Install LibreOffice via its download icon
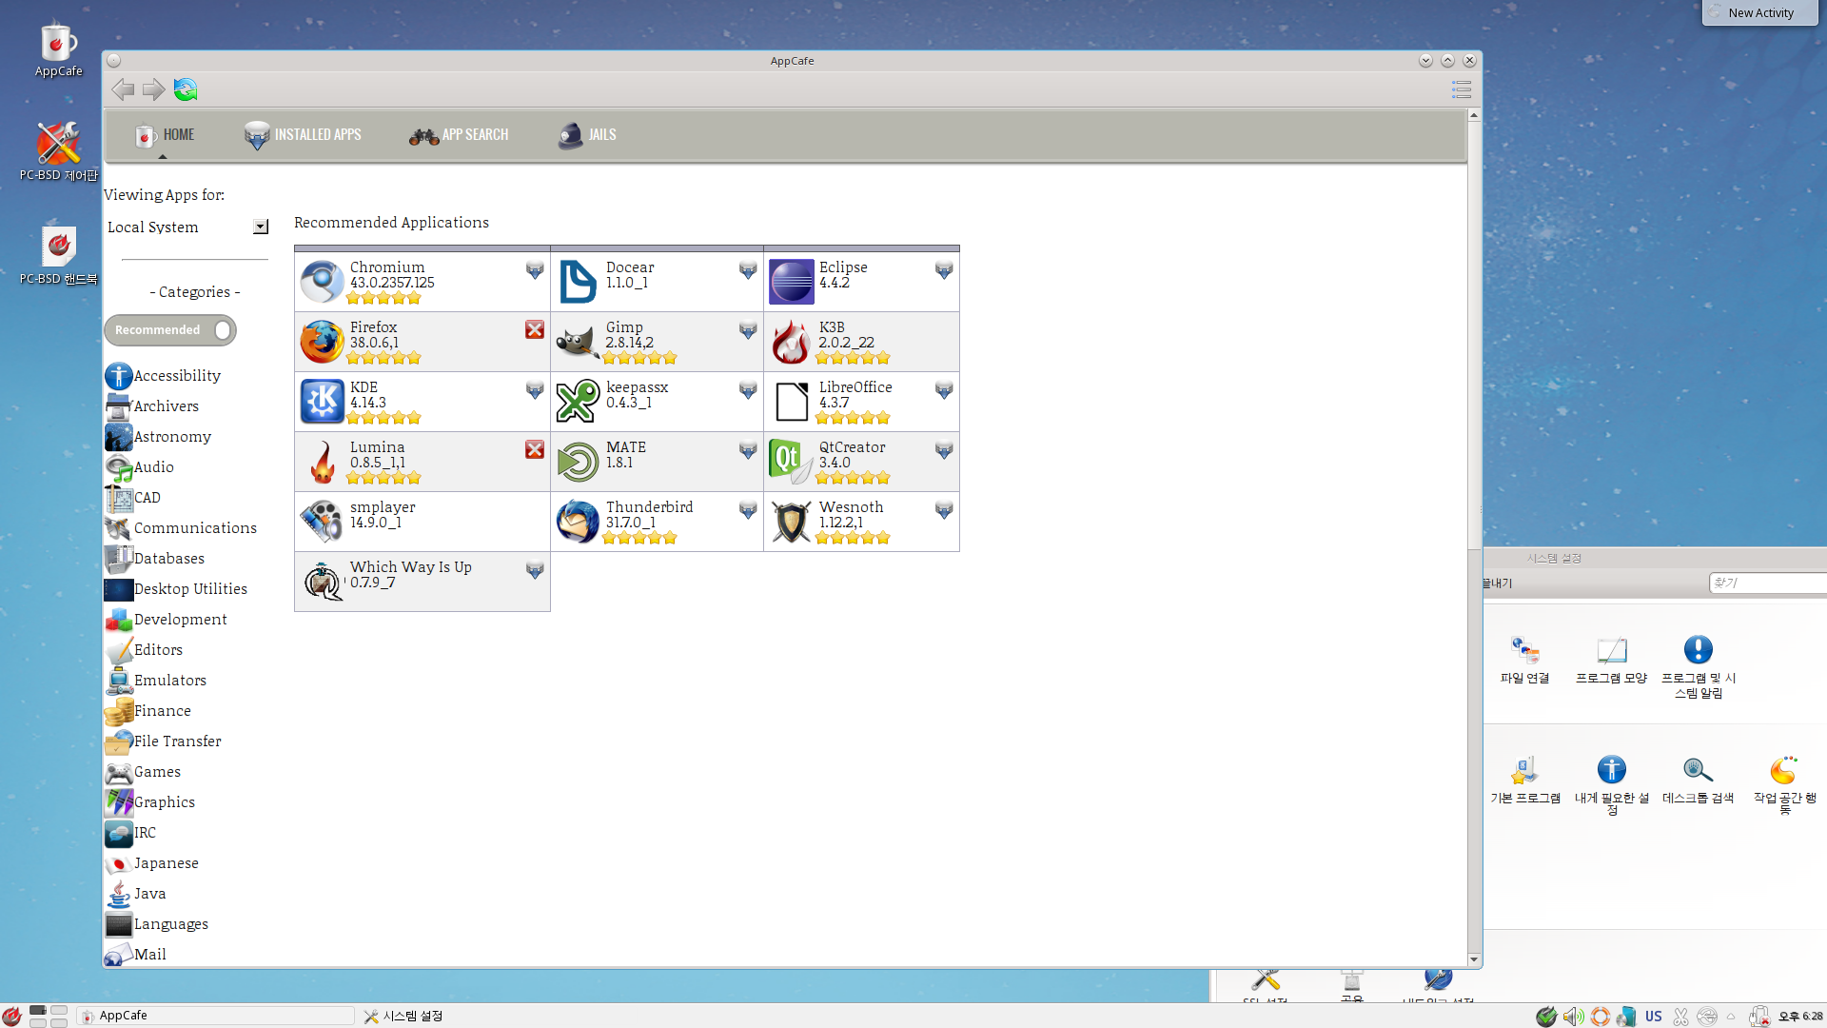This screenshot has width=1827, height=1028. (x=944, y=390)
